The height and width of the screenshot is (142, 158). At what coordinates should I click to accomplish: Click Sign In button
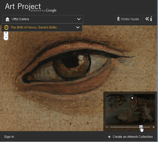9,137
